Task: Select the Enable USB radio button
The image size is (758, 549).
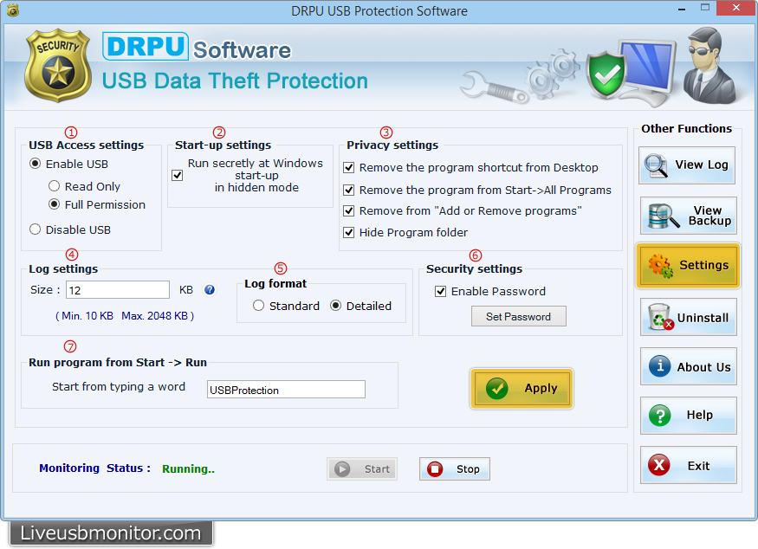Action: pos(35,164)
